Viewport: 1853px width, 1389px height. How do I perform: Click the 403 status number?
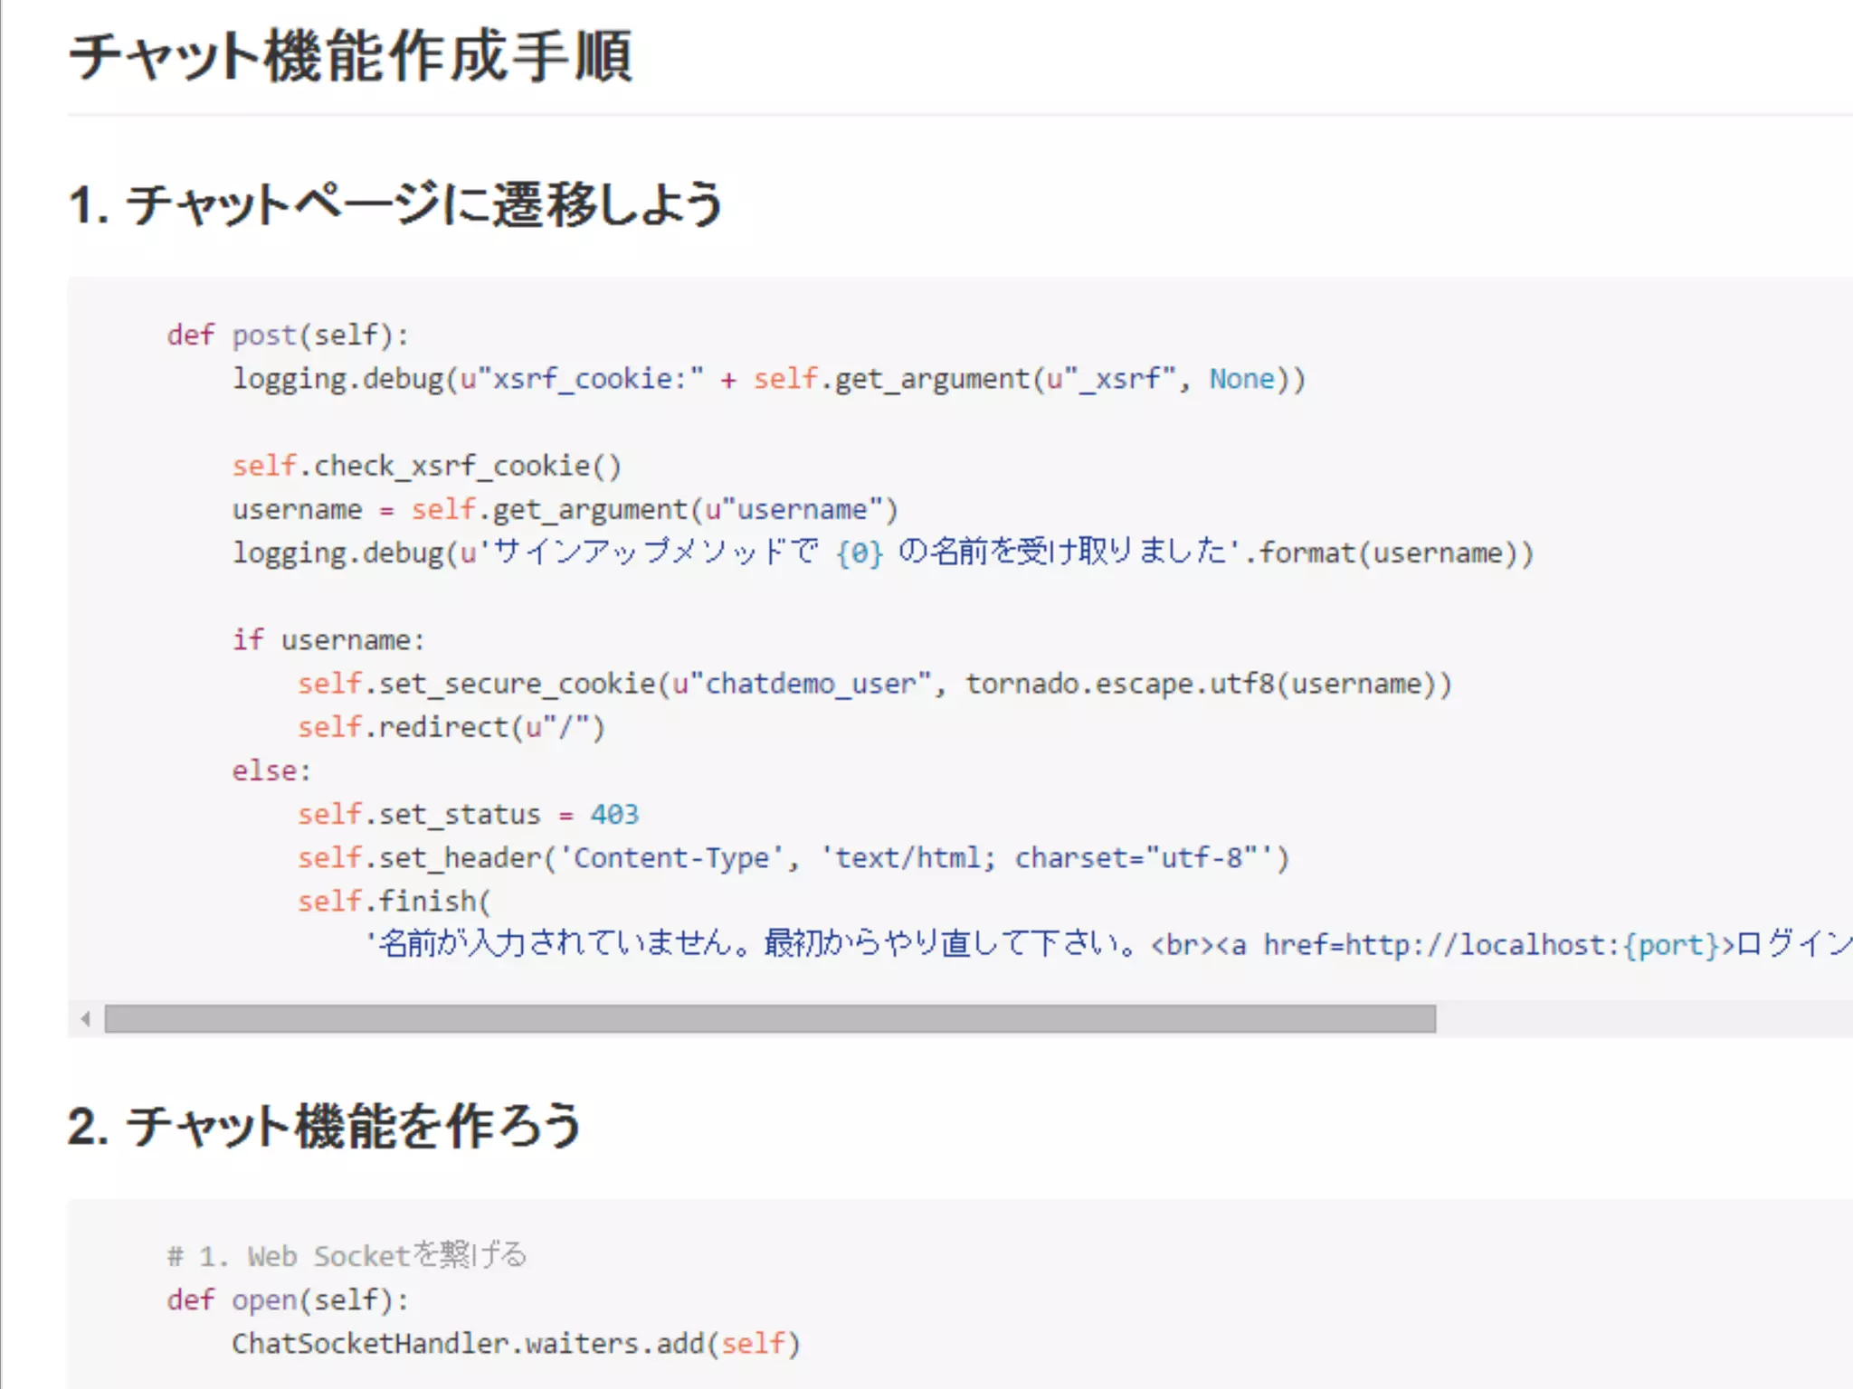click(x=614, y=814)
